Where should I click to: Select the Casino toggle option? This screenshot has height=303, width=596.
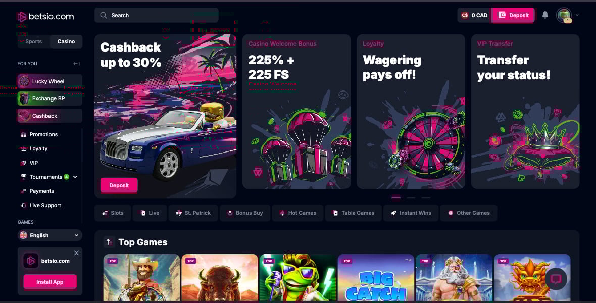pyautogui.click(x=66, y=41)
